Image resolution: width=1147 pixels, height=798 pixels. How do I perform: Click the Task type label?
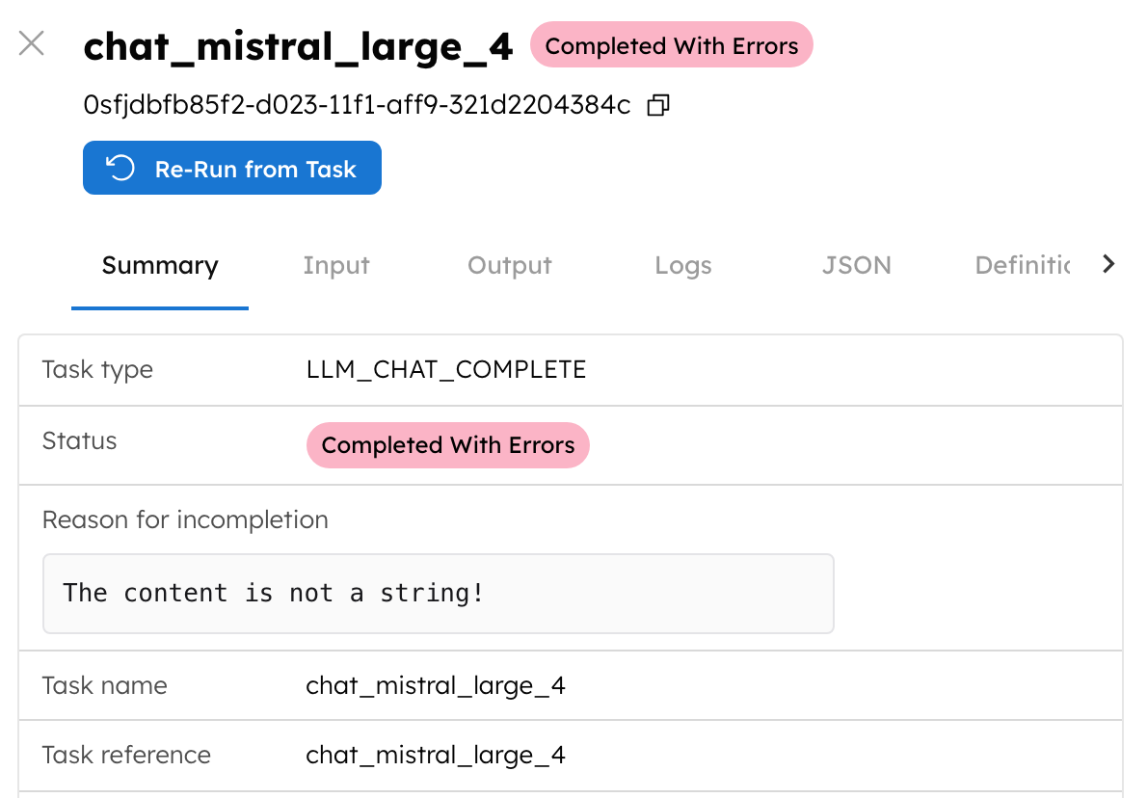click(x=97, y=370)
